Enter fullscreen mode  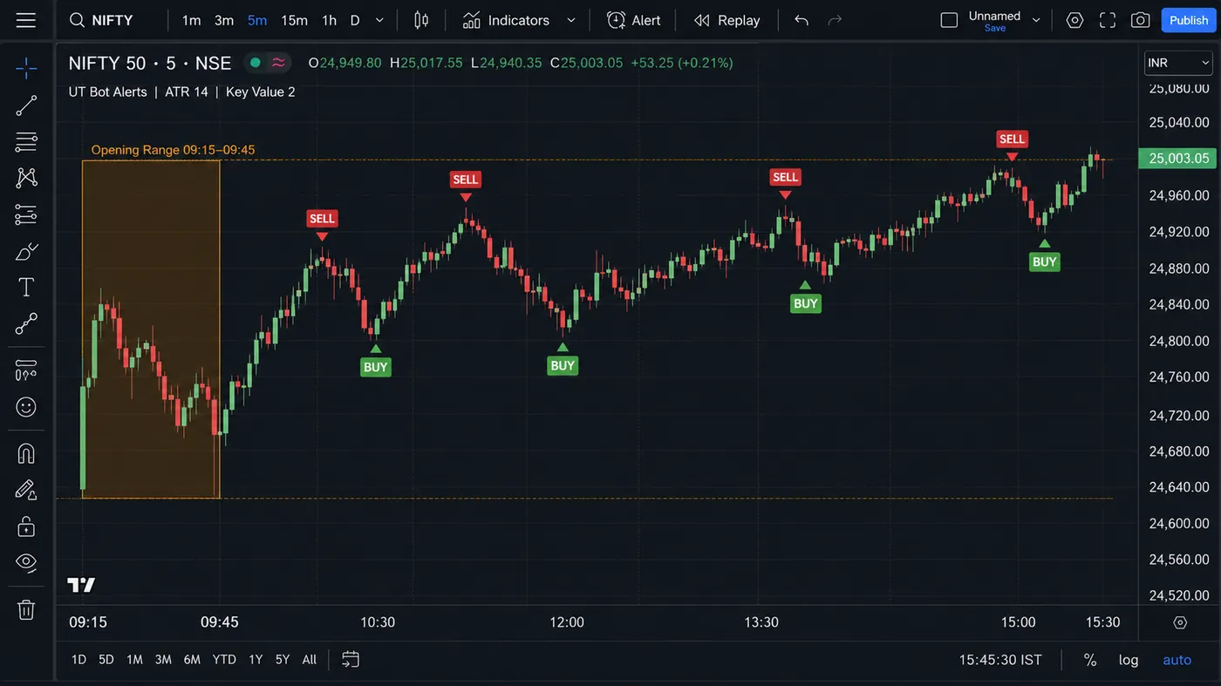[x=1108, y=20]
